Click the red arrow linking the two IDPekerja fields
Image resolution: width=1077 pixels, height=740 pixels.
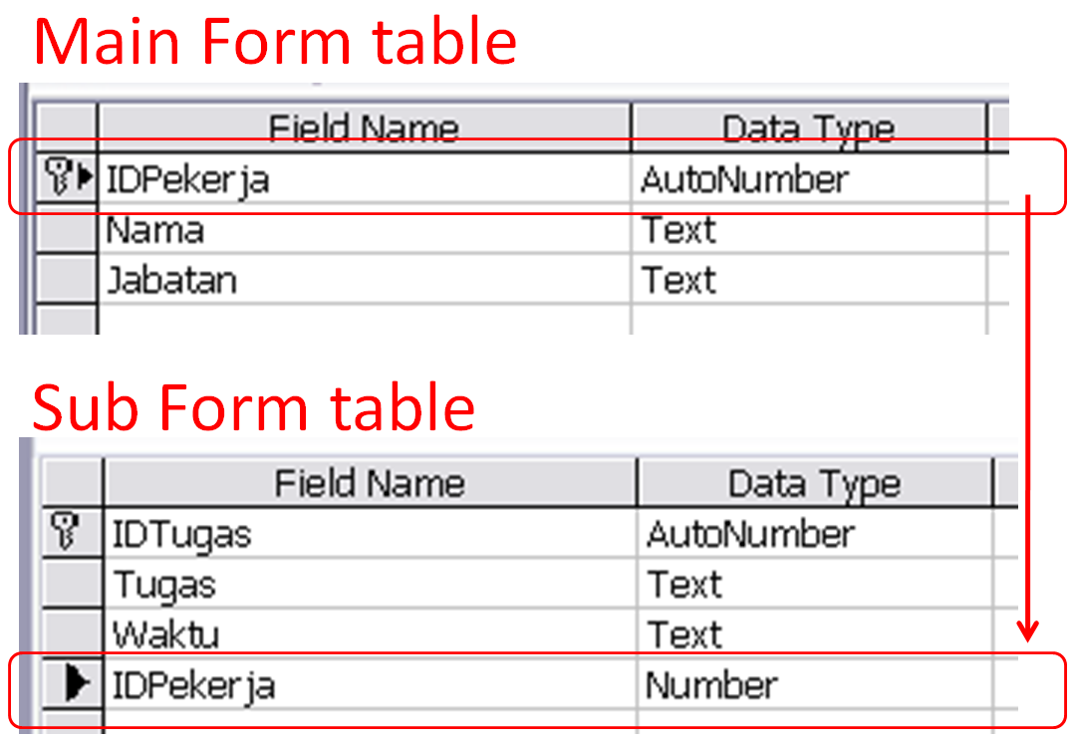coord(1026,418)
